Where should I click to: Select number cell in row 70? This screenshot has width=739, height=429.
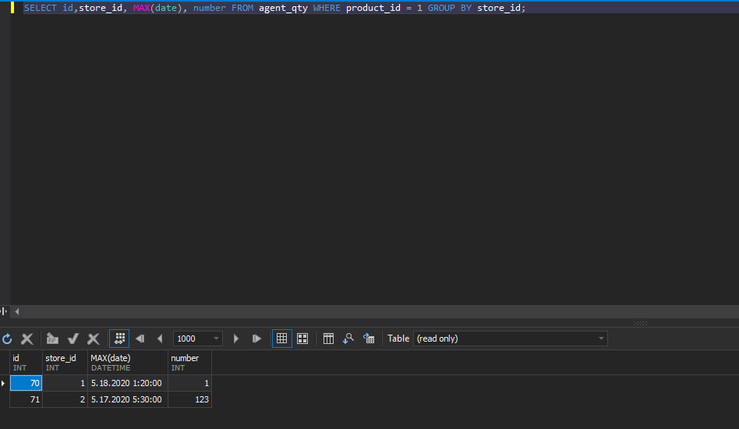coord(189,383)
